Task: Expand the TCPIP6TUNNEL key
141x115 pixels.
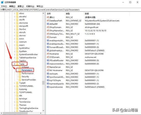Action: click(15, 86)
